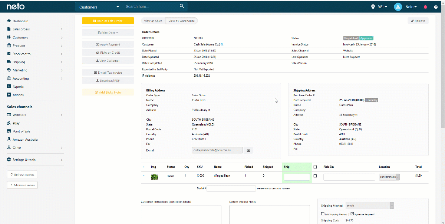Image resolution: width=445 pixels, height=224 pixels.
Task: Click the Release button
Action: pos(418,21)
